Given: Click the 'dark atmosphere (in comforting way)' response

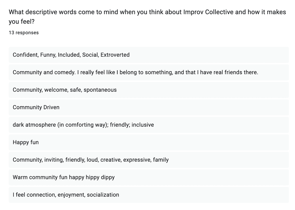Looking at the screenshot, I should [149, 125].
